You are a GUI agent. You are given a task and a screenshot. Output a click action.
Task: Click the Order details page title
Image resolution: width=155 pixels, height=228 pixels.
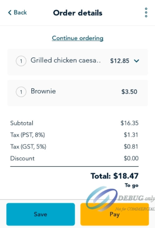pos(77,13)
